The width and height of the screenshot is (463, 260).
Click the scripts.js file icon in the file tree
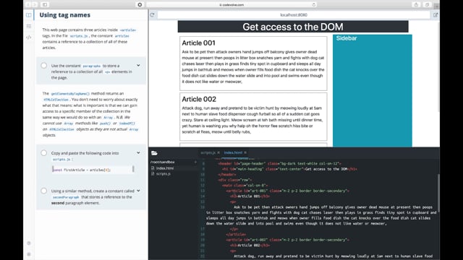(153, 173)
